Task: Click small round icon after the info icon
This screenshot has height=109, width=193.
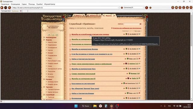Action: pyautogui.click(x=150, y=8)
